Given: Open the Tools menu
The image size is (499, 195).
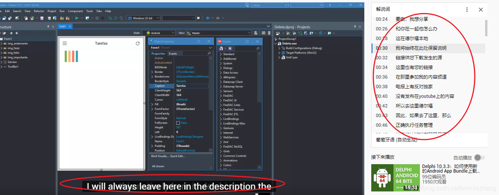Looking at the screenshot, I should click(x=90, y=11).
